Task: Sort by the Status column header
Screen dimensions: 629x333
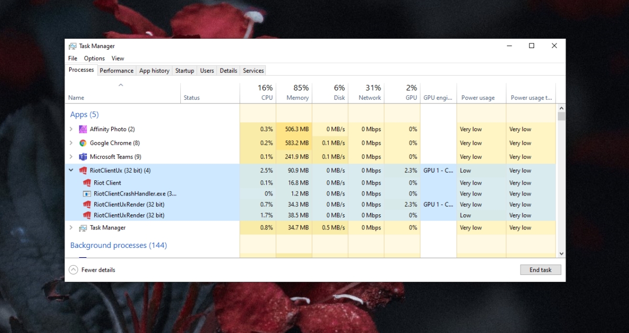Action: (x=210, y=93)
